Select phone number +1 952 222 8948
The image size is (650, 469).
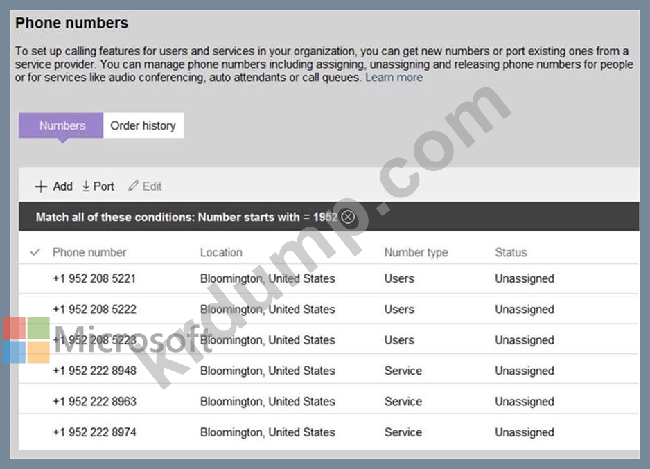coord(94,371)
